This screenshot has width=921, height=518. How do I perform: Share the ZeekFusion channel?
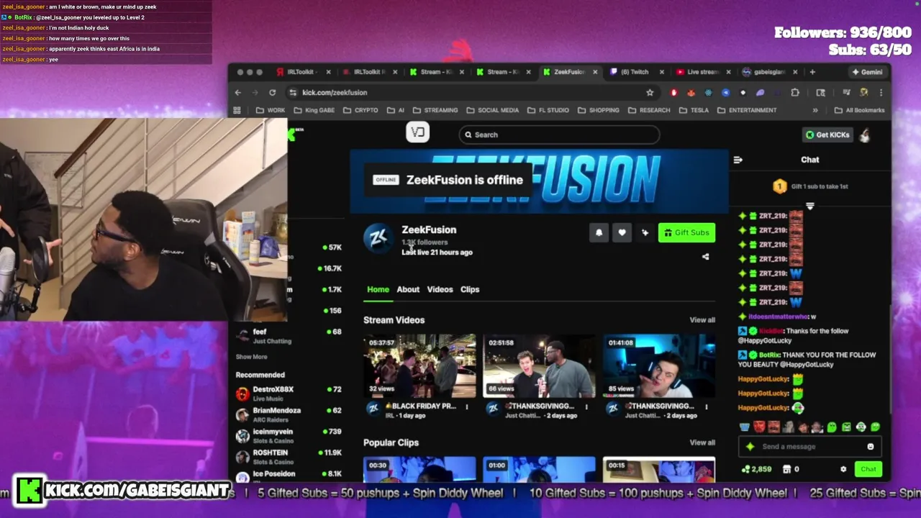pyautogui.click(x=705, y=257)
